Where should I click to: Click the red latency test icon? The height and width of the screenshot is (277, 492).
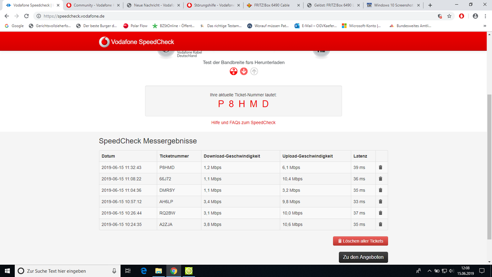[233, 71]
